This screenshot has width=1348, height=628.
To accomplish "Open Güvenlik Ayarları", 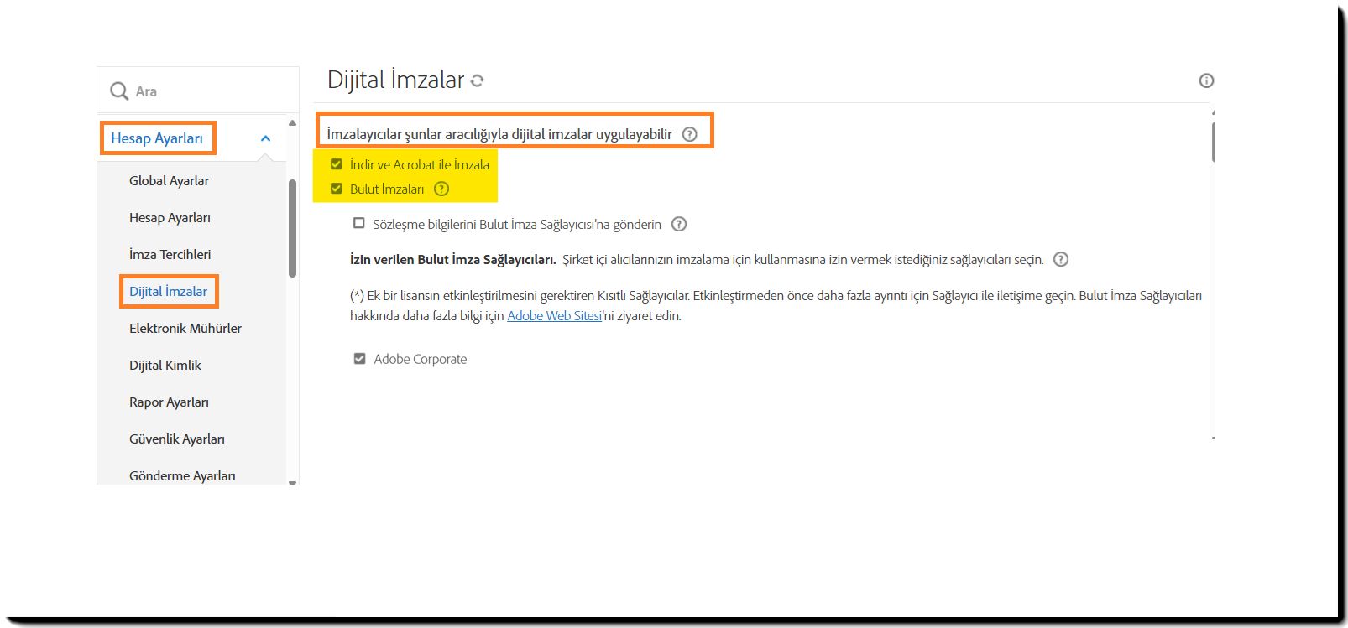I will pos(177,439).
